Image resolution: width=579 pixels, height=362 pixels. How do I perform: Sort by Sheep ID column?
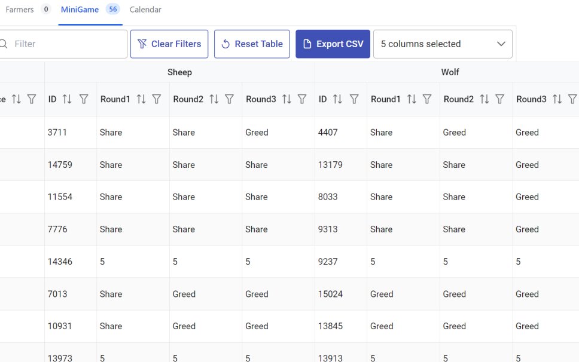point(67,99)
